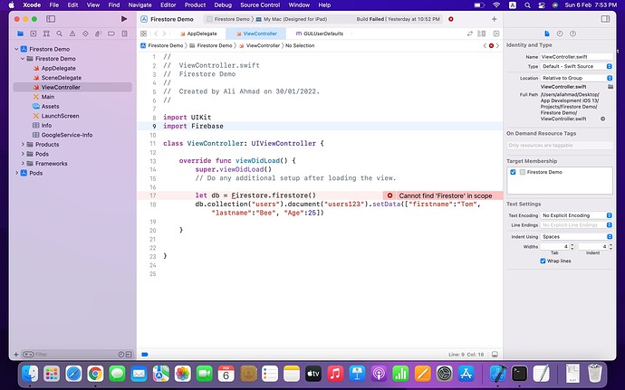The width and height of the screenshot is (625, 390).
Task: Select GoogleService-Info in the navigator
Action: [66, 135]
